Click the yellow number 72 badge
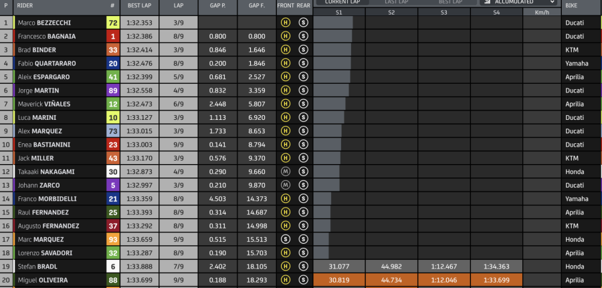This screenshot has width=602, height=288. [113, 23]
